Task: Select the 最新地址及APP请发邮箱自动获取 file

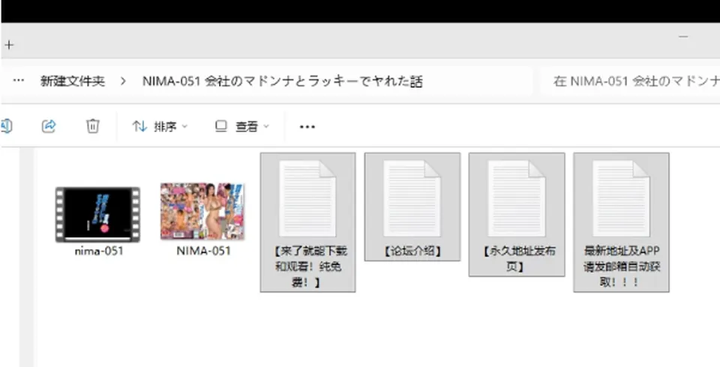Action: tap(621, 222)
